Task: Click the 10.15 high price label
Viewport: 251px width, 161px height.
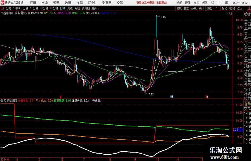Action: (x=162, y=17)
